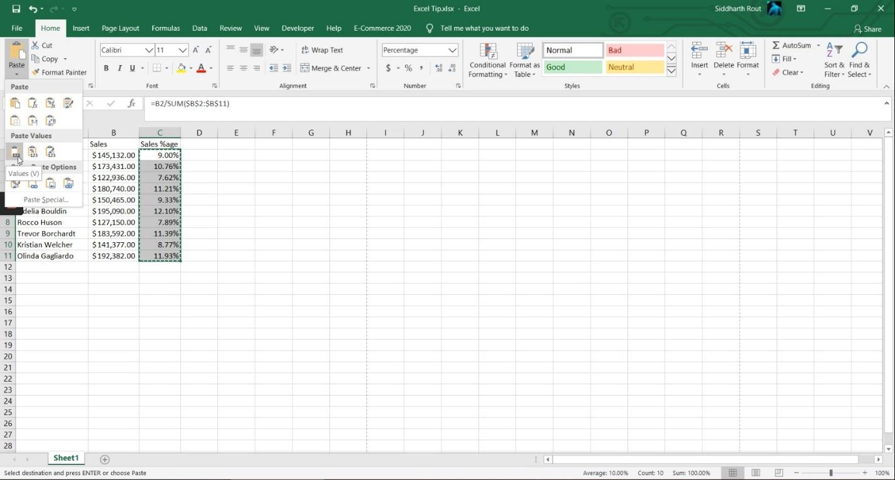Open the Calibri font name dropdown
Viewport: 895px width, 480px height.
149,50
